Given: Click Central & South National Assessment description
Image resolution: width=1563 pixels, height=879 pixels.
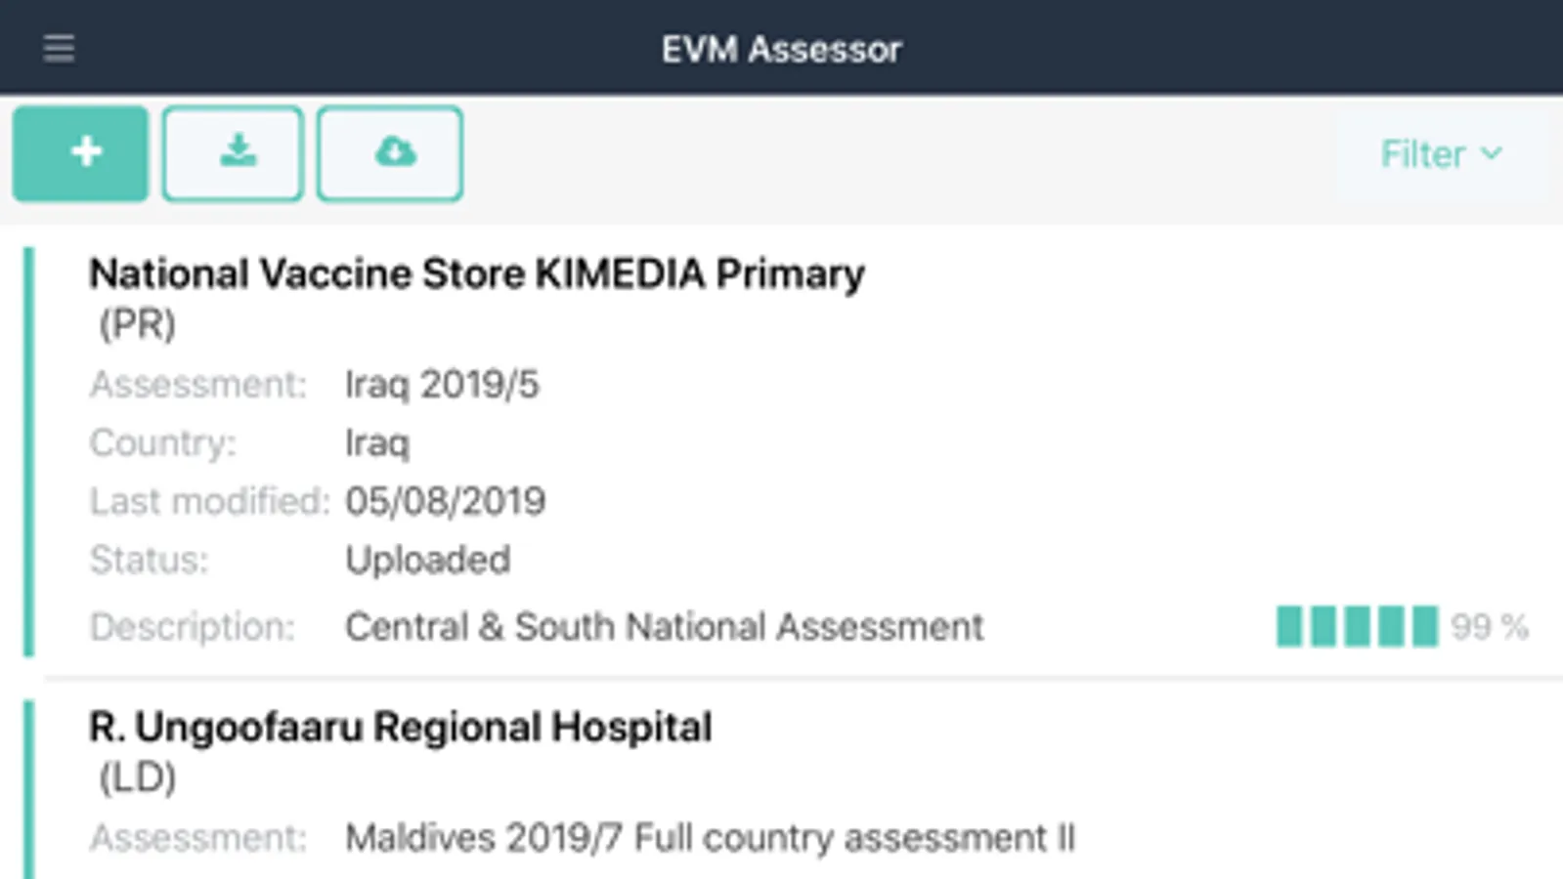Looking at the screenshot, I should (664, 627).
